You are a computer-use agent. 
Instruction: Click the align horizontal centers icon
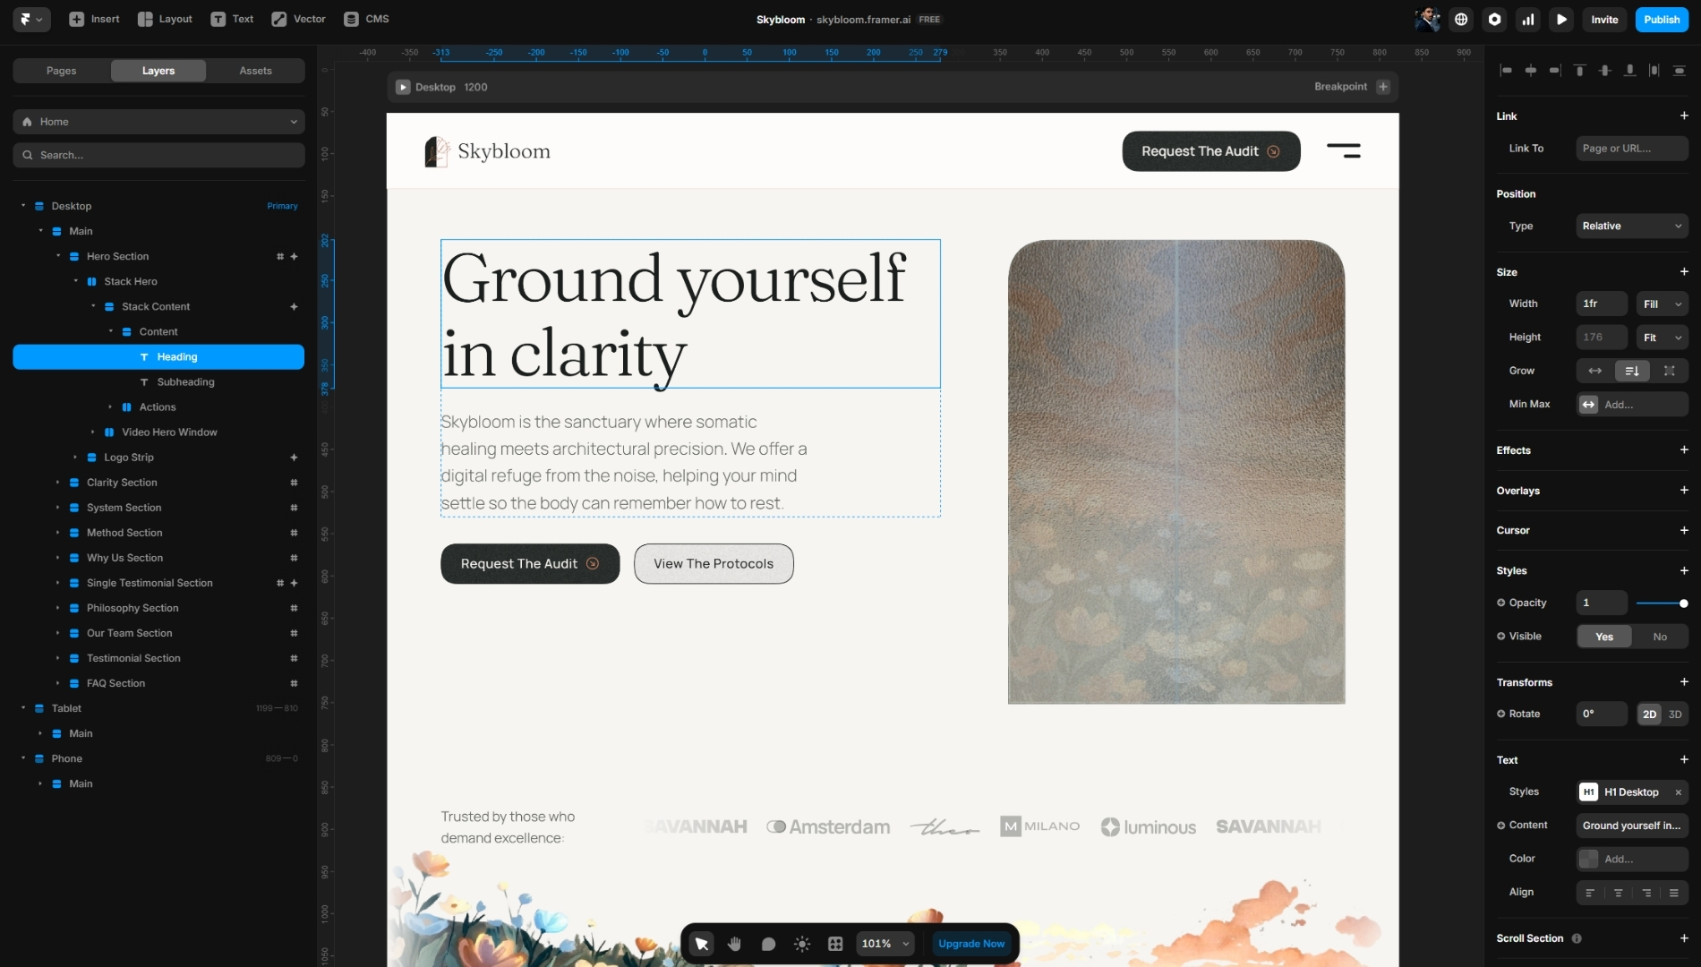1530,70
